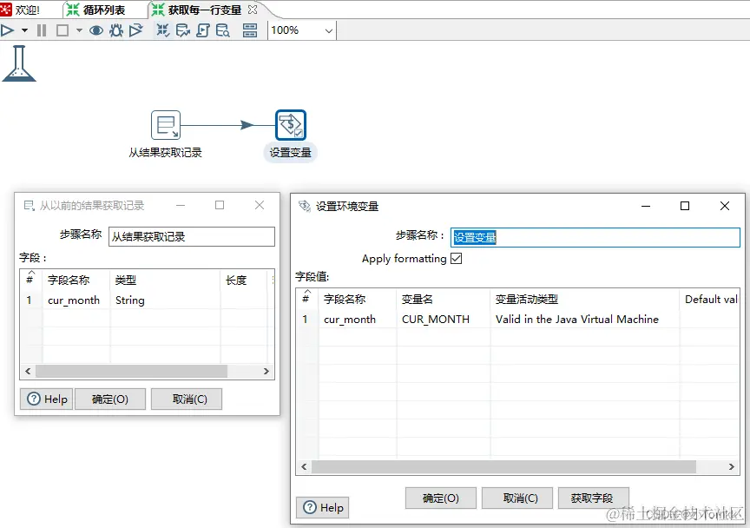Generate SQL script icon in toolbar
The height and width of the screenshot is (528, 750).
coord(203,30)
